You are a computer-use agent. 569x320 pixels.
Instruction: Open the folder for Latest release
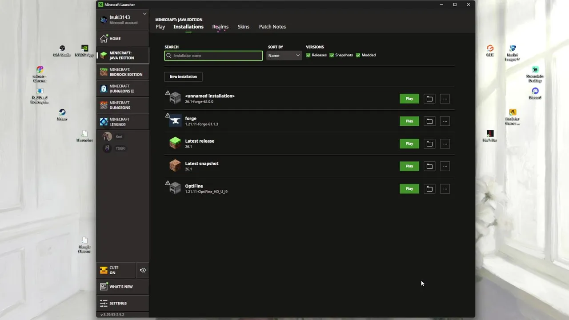(x=429, y=144)
